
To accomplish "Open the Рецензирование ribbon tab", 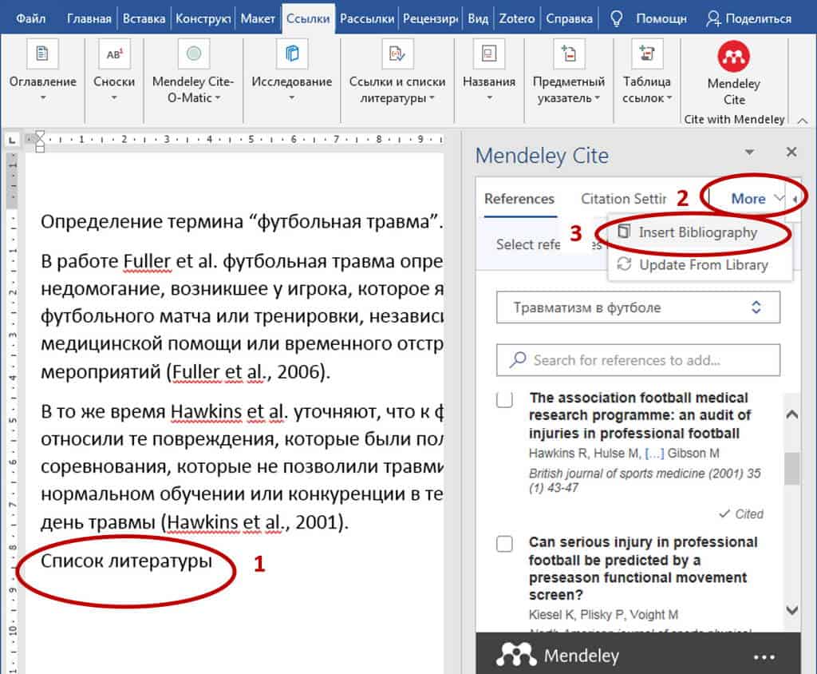I will pyautogui.click(x=430, y=19).
